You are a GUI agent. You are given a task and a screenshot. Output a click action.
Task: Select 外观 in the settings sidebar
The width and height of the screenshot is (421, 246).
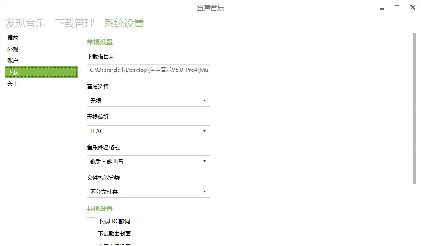point(41,49)
